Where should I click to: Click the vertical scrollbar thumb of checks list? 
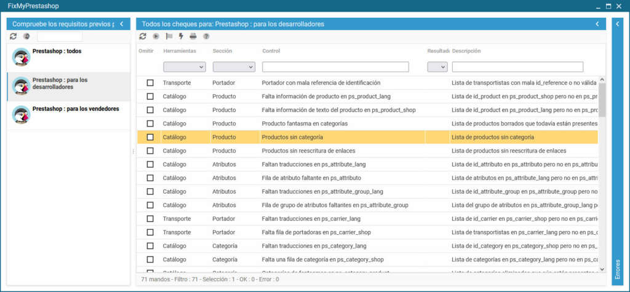click(x=602, y=100)
